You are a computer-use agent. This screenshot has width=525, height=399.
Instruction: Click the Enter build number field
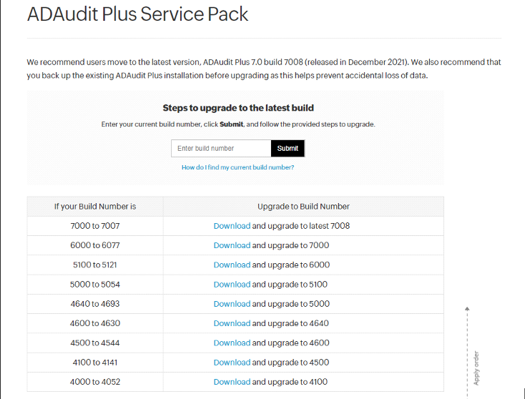(221, 148)
